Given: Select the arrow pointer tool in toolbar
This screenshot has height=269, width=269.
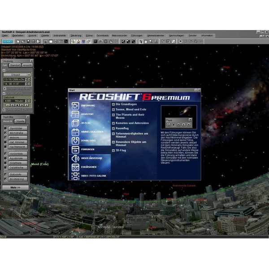Looking at the screenshot, I should (140, 41).
